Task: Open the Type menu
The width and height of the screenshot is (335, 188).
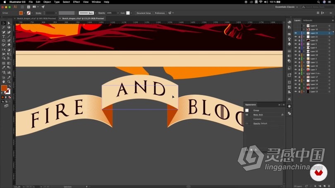Action: (57, 2)
